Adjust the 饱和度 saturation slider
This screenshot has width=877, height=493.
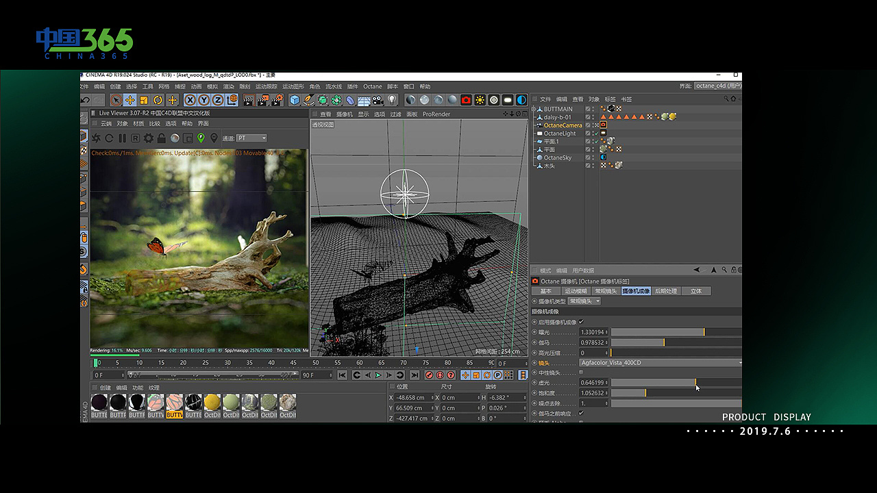click(x=676, y=393)
